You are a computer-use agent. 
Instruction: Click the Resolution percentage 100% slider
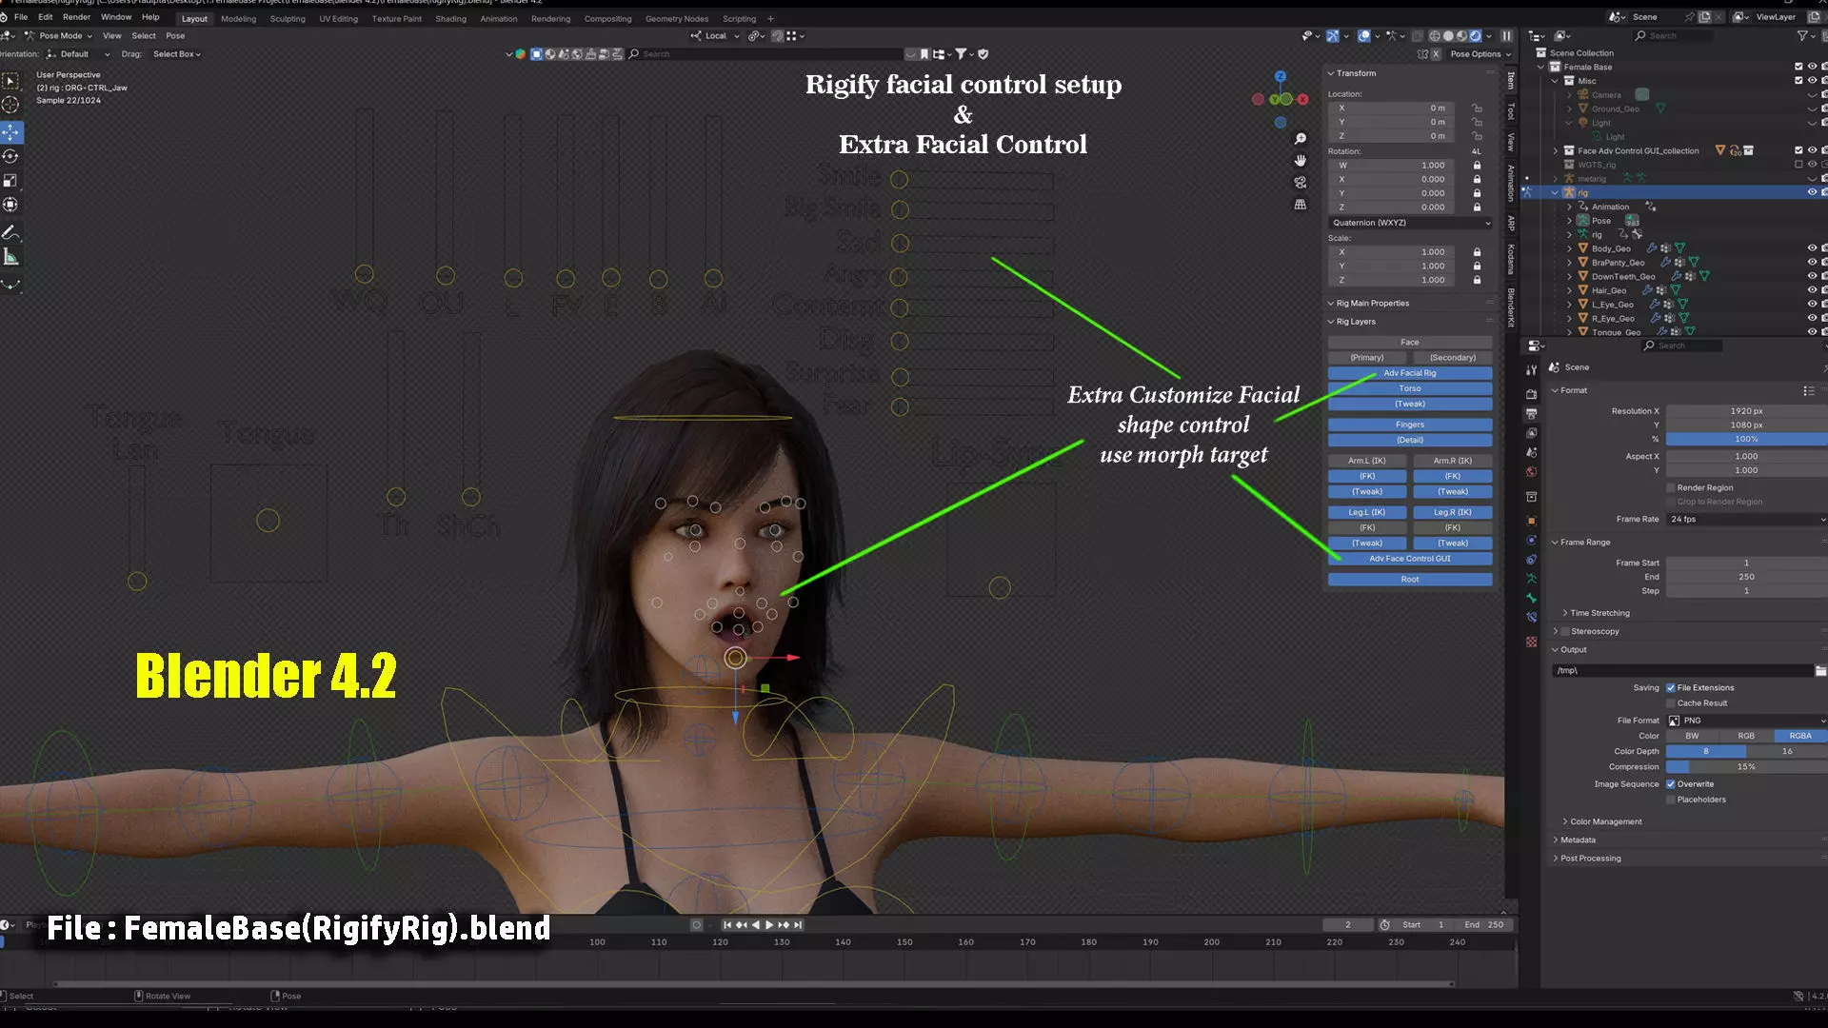point(1746,440)
